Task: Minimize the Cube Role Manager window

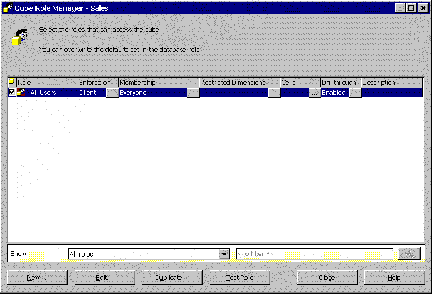Action: pos(400,8)
